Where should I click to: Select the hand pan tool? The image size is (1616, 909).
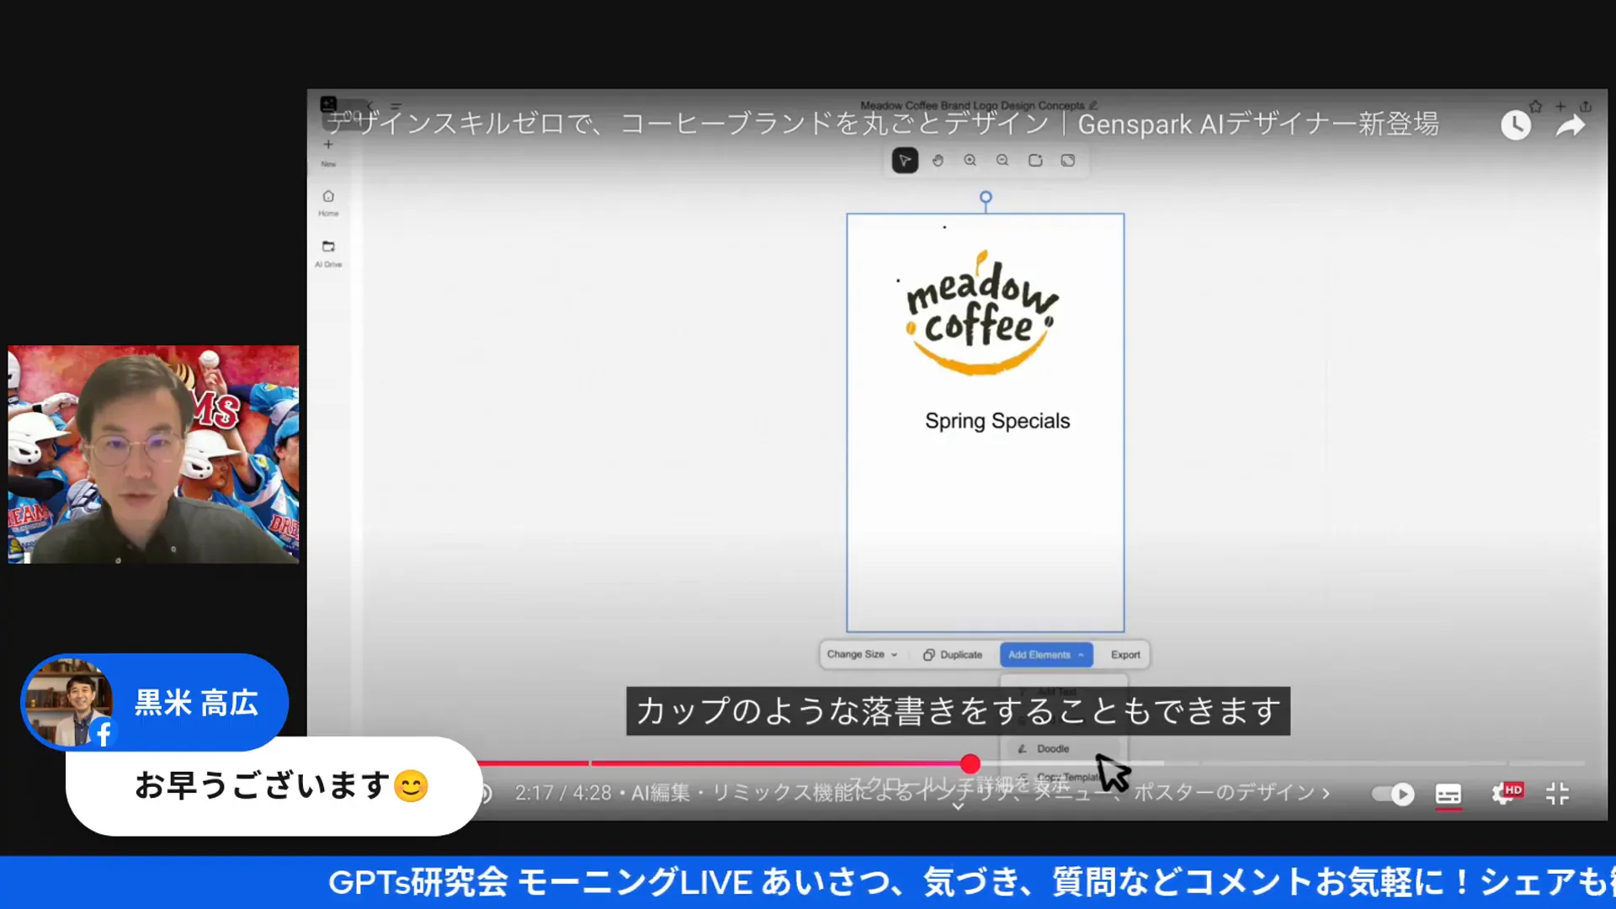[938, 161]
